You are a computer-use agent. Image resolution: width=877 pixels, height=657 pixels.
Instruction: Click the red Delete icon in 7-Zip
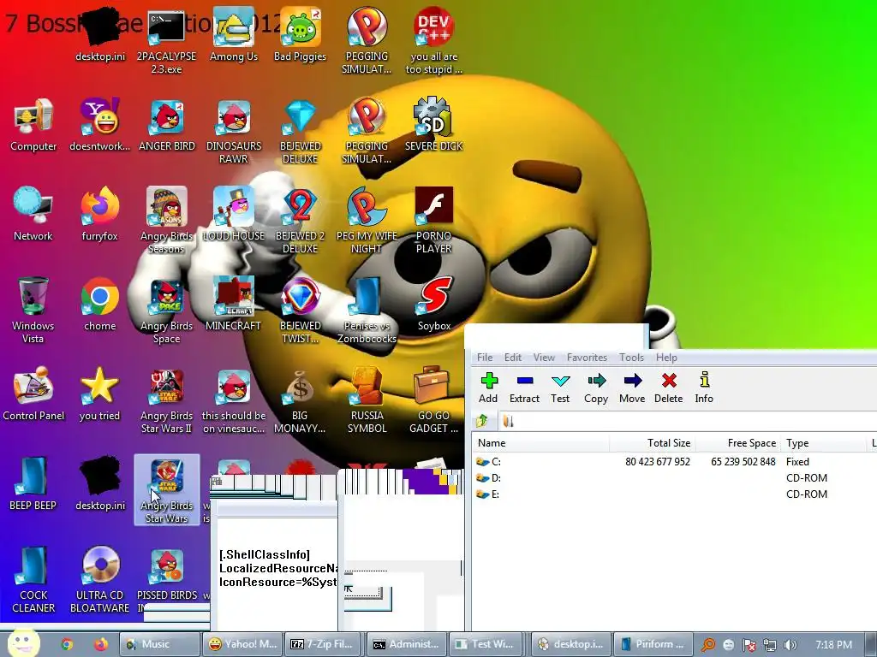tap(668, 381)
